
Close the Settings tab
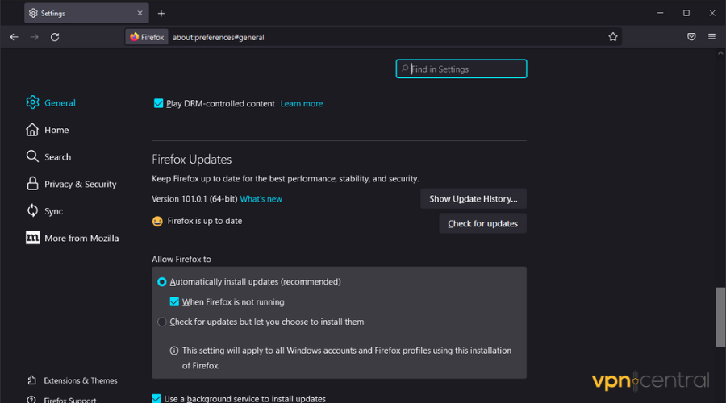[140, 13]
